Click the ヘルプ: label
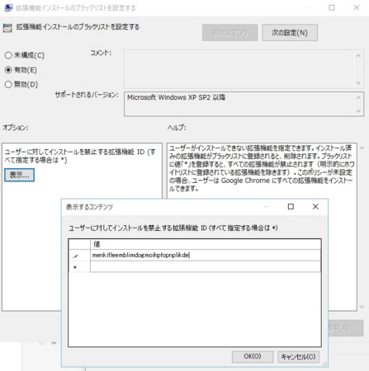Viewport: 369px width, 371px height. pyautogui.click(x=177, y=128)
